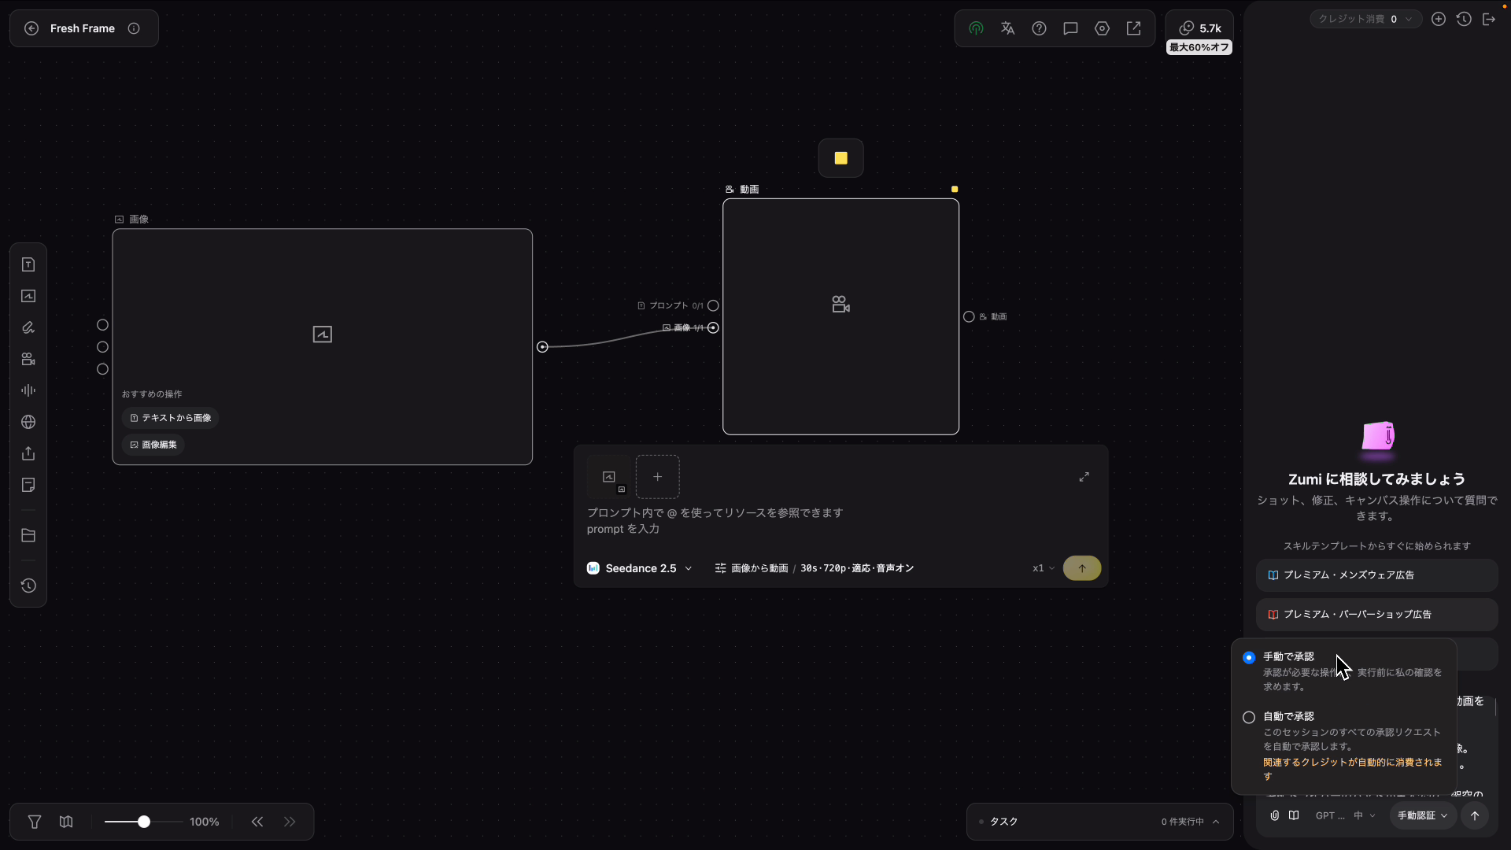This screenshot has height=850, width=1511.
Task: Click the zoom slider handle
Action: [x=144, y=822]
